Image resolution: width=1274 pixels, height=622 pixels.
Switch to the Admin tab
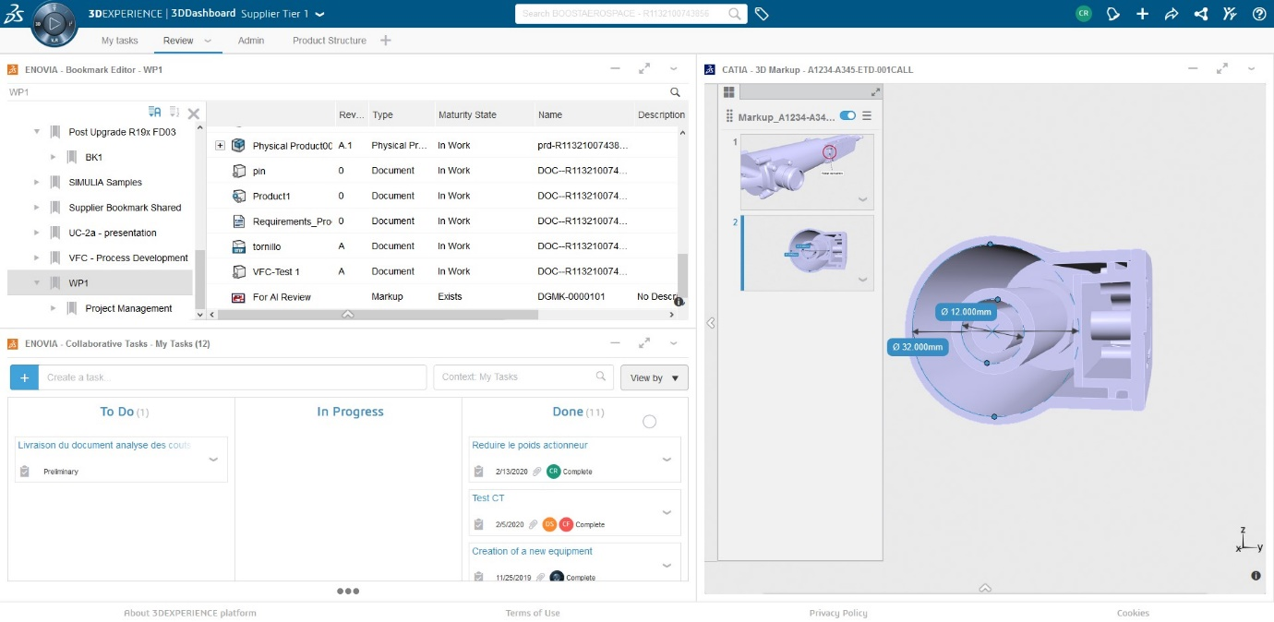[x=251, y=41]
